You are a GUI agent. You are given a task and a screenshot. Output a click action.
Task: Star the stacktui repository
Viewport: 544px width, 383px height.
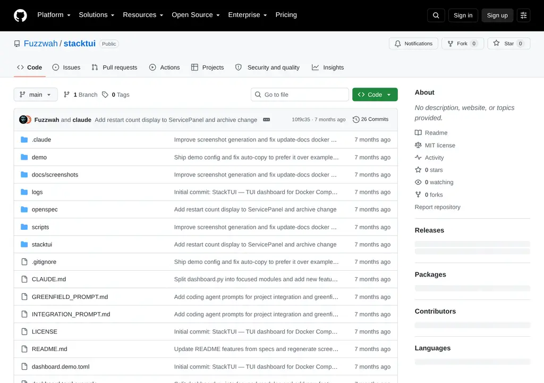[508, 44]
